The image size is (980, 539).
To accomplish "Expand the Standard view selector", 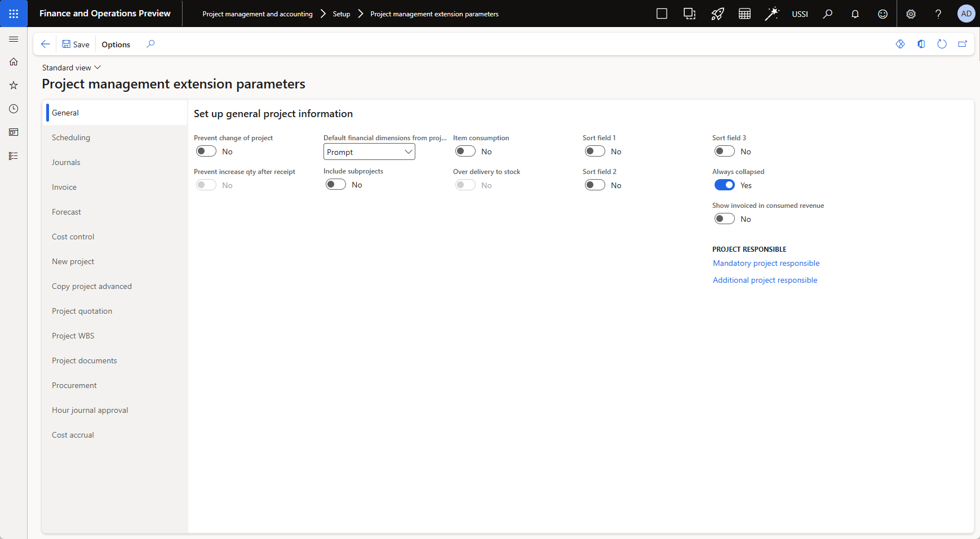I will pos(72,68).
